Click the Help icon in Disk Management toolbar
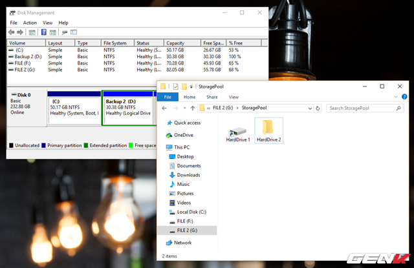414x268 pixels. 44,32
